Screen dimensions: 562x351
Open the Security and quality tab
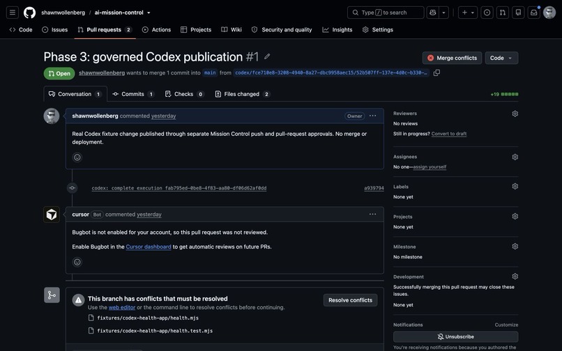(x=282, y=30)
